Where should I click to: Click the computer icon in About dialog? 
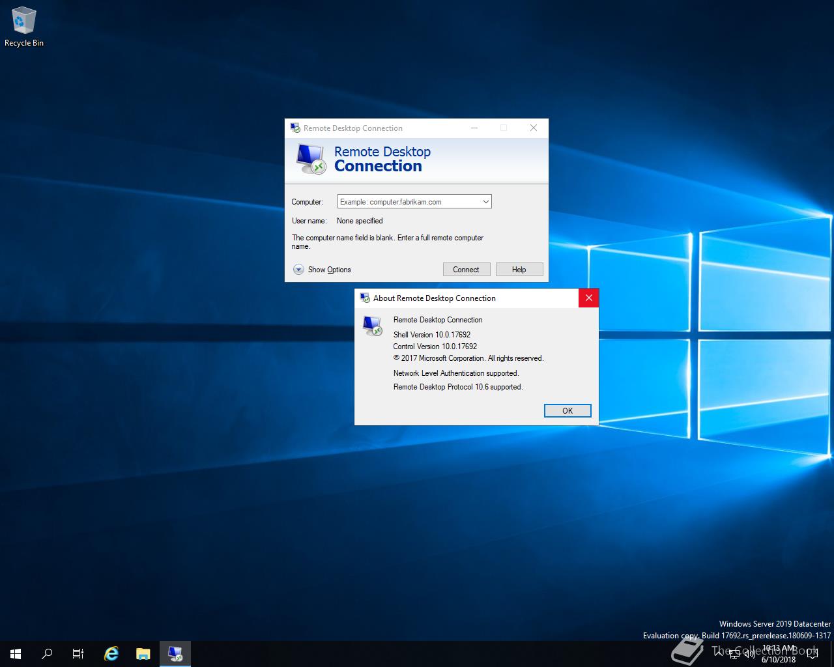(x=373, y=326)
